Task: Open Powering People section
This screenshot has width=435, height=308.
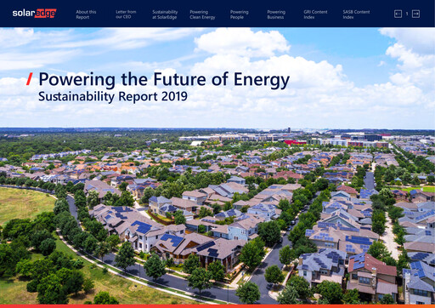Action: coord(239,14)
